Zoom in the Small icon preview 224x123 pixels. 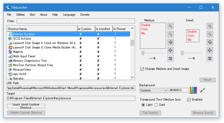pyautogui.click(x=210, y=26)
